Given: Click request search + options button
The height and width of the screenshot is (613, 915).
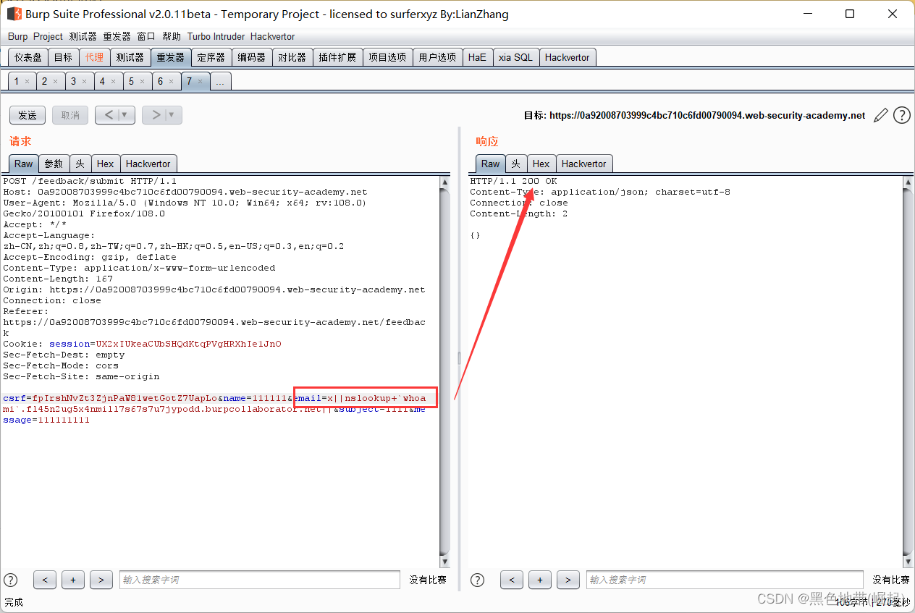Looking at the screenshot, I should (73, 580).
